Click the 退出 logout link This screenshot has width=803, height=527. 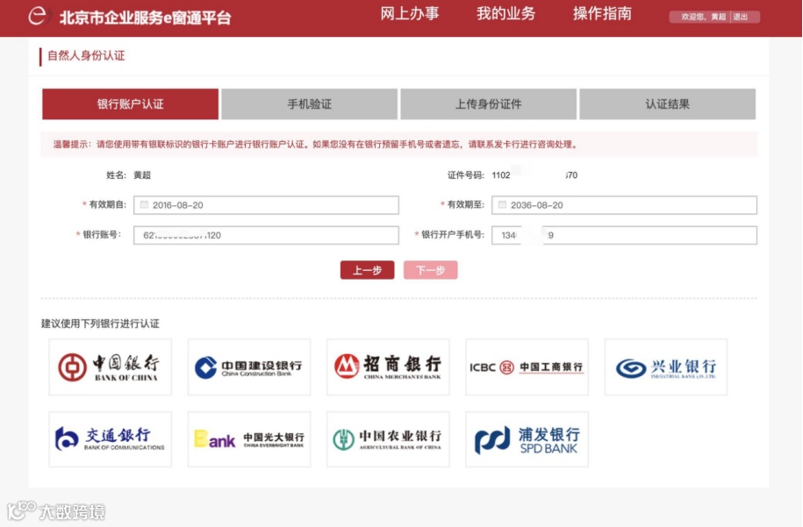click(741, 17)
